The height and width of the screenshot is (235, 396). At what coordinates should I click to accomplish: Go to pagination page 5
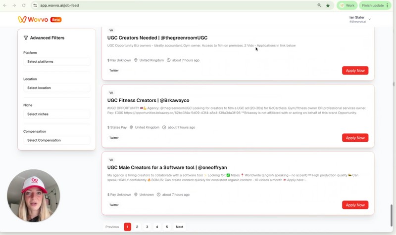[x=167, y=227]
